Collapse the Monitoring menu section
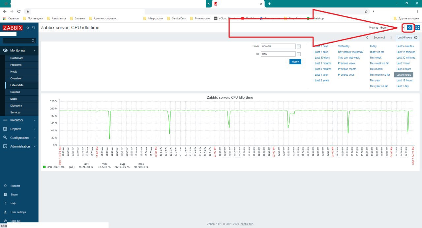Screen dimensions: 422x228 tap(19, 50)
